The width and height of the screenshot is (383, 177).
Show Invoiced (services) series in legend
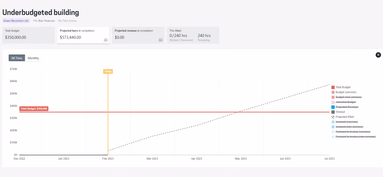pyautogui.click(x=345, y=122)
